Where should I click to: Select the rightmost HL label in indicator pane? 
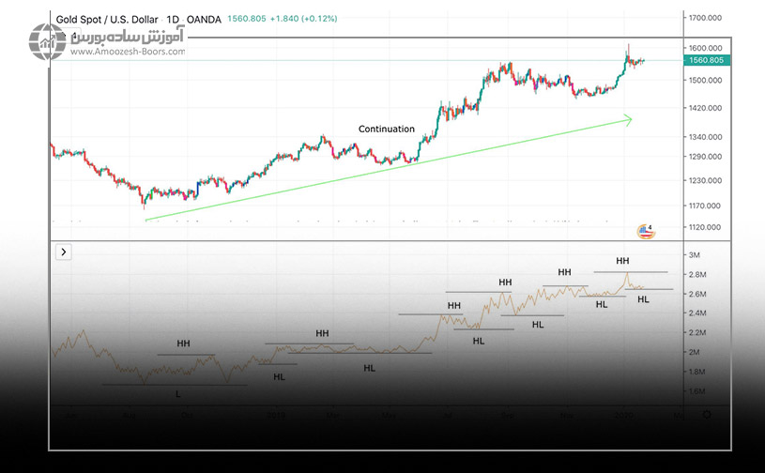pyautogui.click(x=643, y=299)
